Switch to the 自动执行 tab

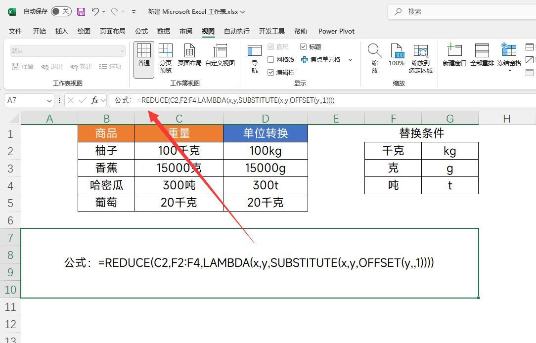(x=236, y=32)
